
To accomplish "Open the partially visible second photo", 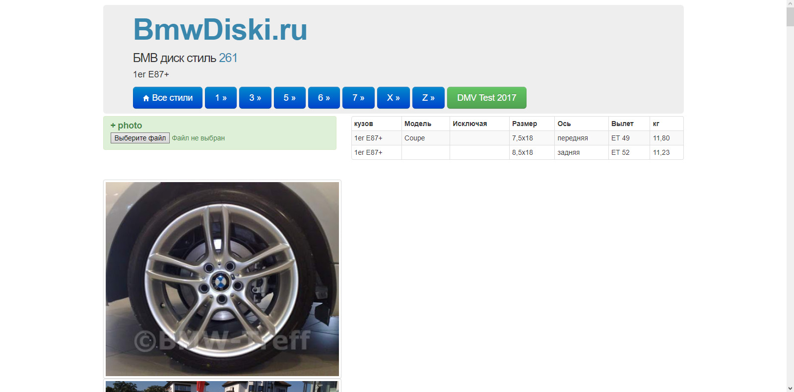I will [222, 387].
